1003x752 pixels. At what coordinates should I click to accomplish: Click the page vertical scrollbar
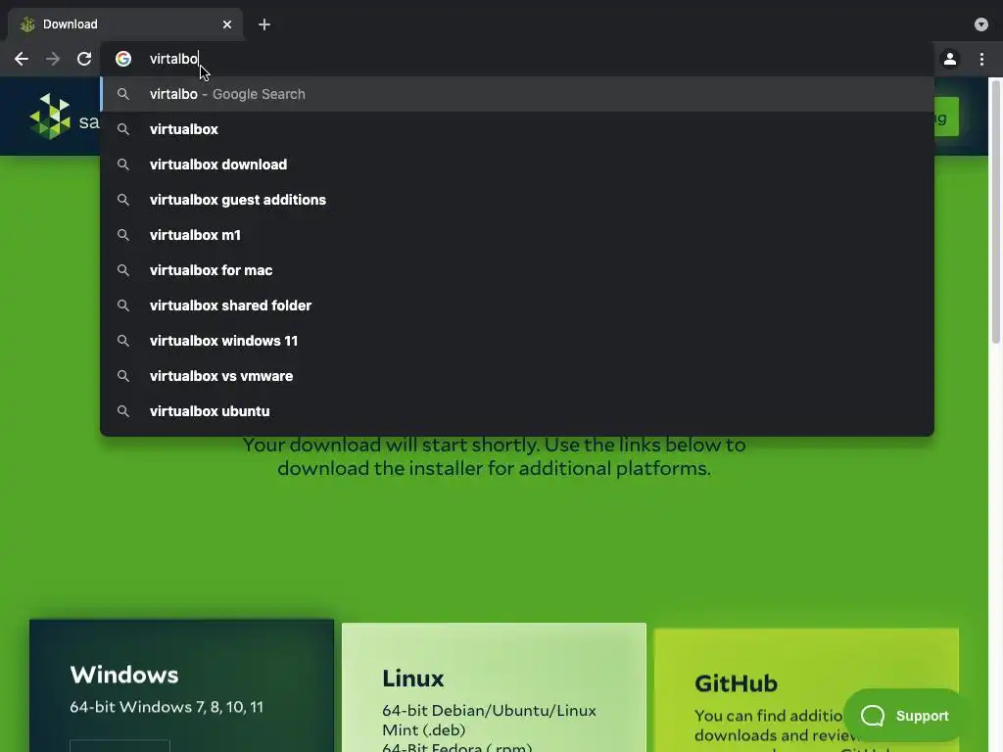[995, 211]
